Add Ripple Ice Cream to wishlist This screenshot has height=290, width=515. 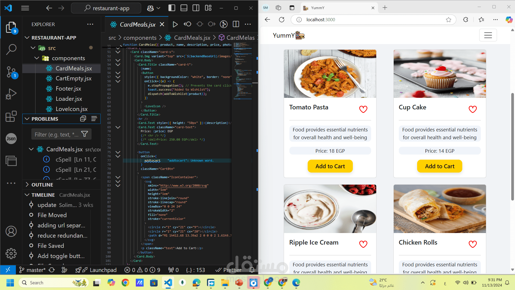pos(363,244)
